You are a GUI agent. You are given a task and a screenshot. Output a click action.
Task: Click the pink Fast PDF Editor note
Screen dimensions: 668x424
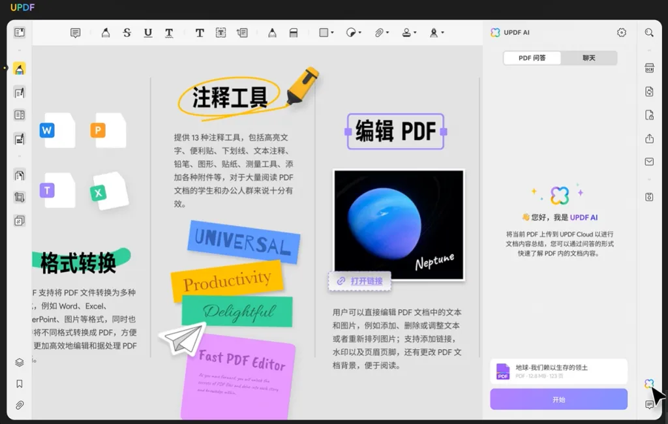click(239, 377)
